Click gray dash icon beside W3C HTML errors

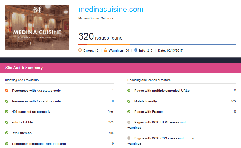[129, 122]
